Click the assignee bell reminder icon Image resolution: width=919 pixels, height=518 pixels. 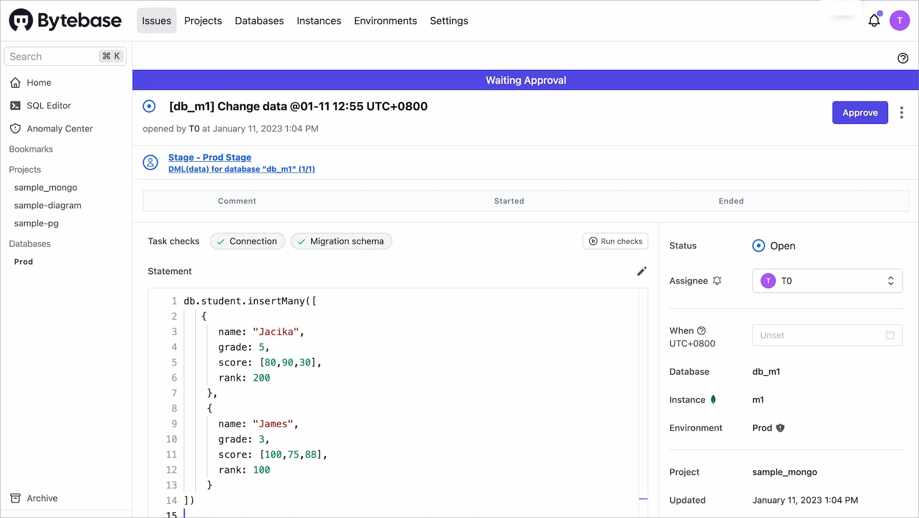point(717,281)
